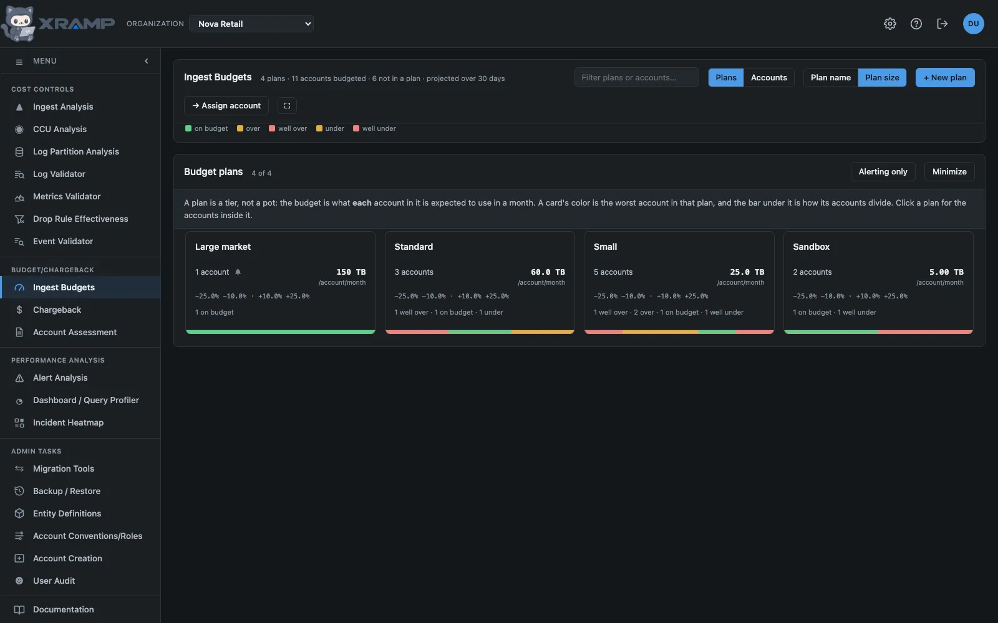The width and height of the screenshot is (998, 623).
Task: Click the bell icon on Large market card
Action: 238,272
